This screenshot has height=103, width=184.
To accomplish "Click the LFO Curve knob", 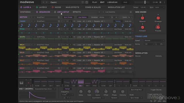I will click(97, 92).
